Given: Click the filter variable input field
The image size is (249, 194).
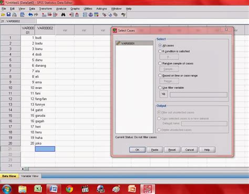Looking at the screenshot, I should click(199, 95).
